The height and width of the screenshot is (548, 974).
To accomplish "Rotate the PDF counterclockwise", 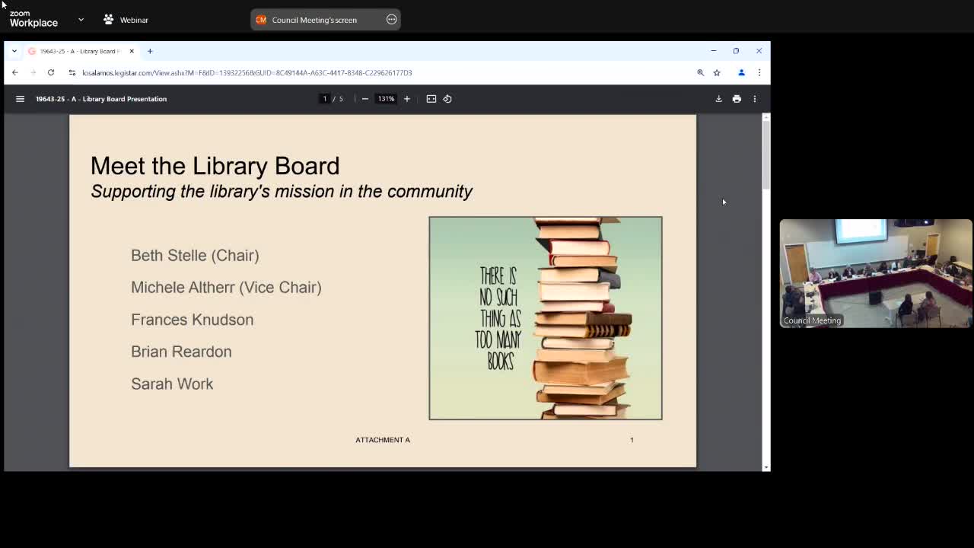I will 447,99.
